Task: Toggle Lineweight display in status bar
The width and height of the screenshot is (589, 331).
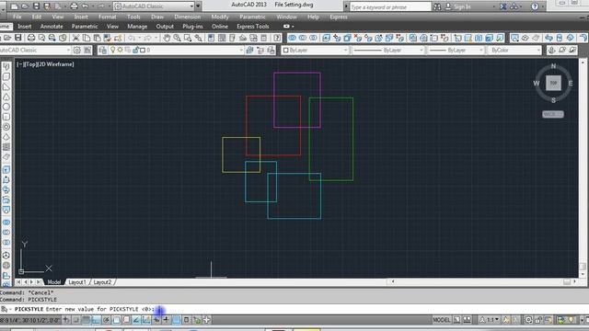Action: pos(166,320)
